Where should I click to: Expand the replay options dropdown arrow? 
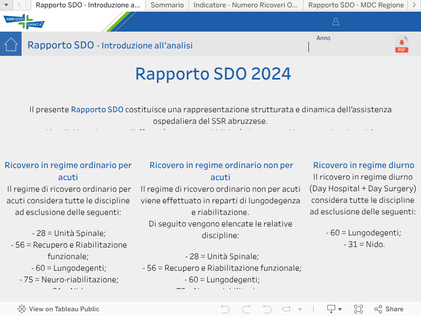pos(299,309)
